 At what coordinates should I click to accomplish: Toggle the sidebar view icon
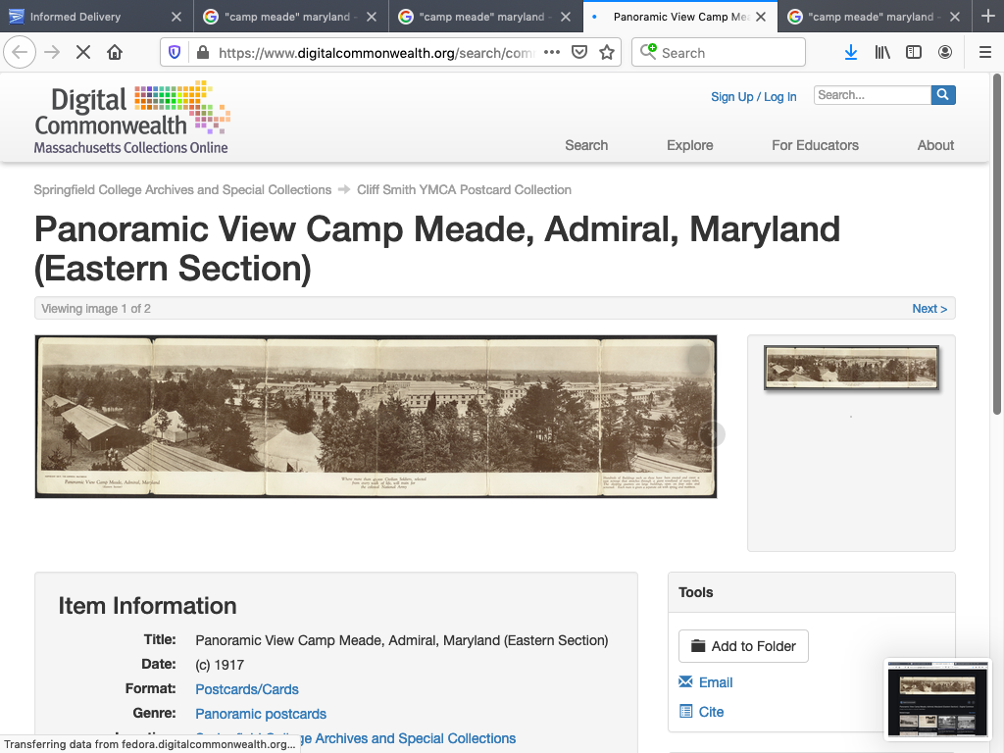click(x=914, y=53)
